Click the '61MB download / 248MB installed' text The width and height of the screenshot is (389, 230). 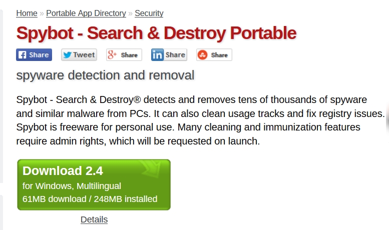click(90, 199)
